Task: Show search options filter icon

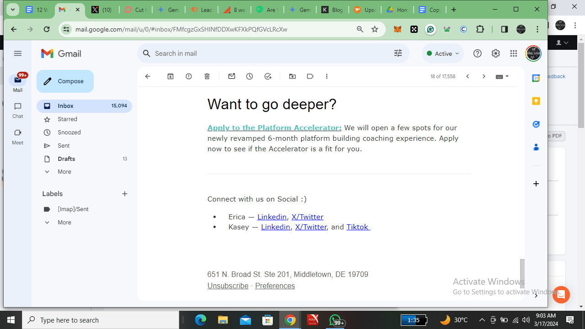Action: click(x=398, y=53)
